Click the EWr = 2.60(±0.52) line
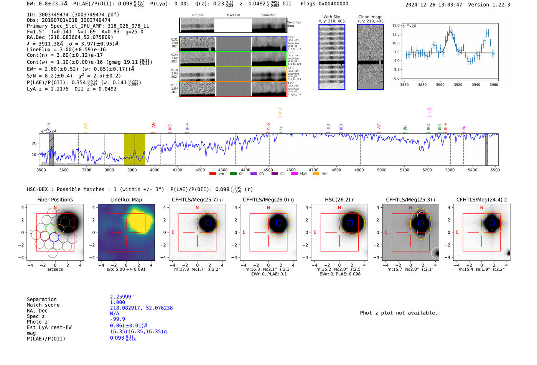This screenshot has height=365, width=537. (81, 69)
